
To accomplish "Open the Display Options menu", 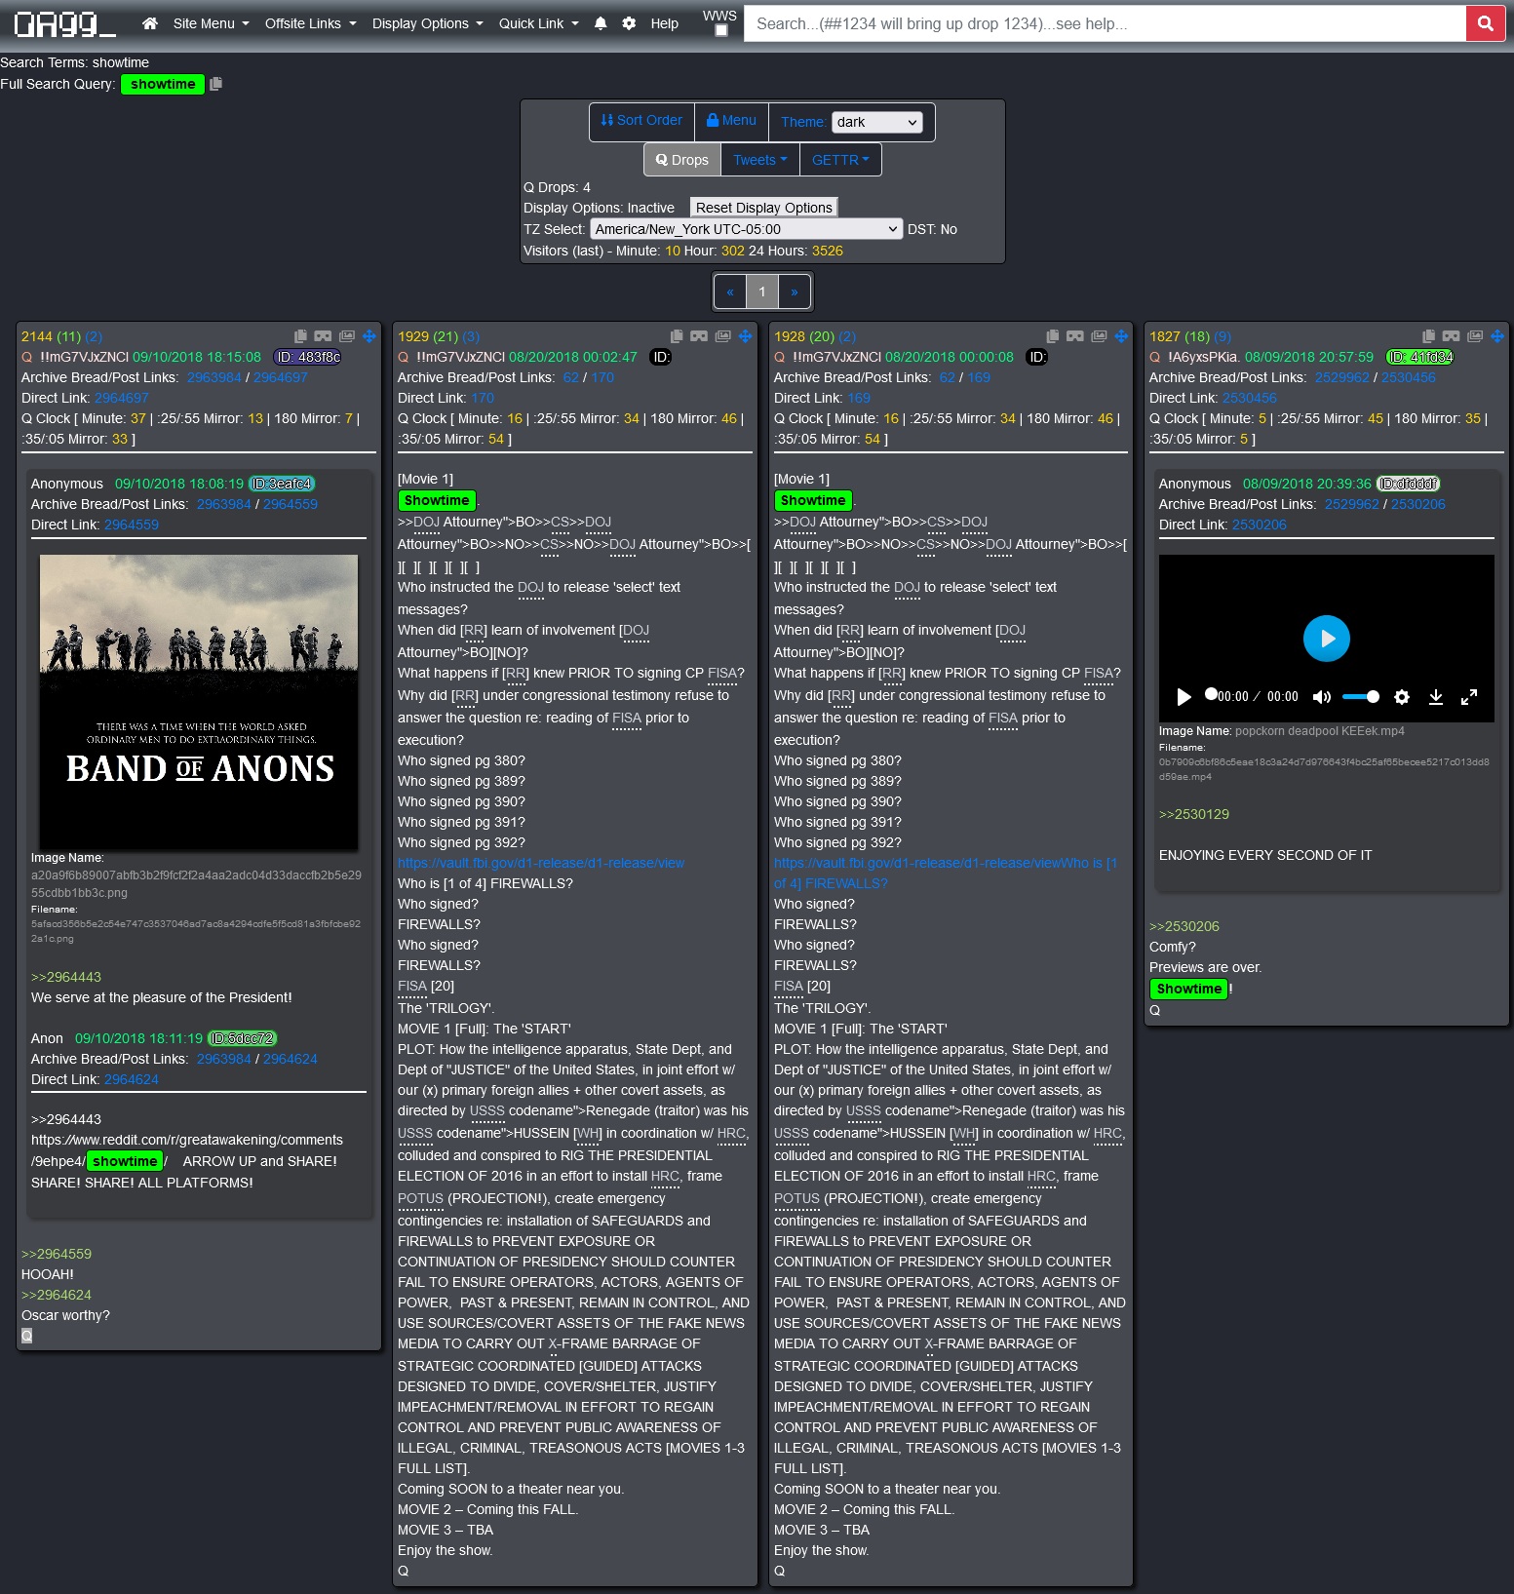I will click(x=427, y=23).
